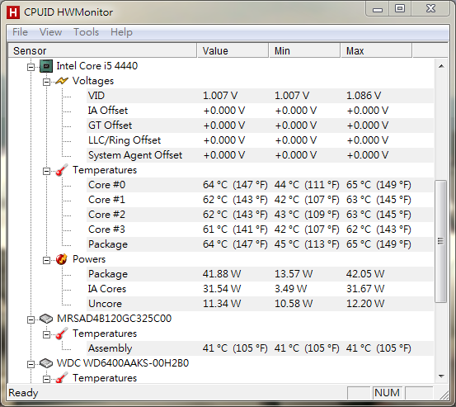The image size is (456, 407).
Task: Click the 44 °C minimum Core #0 value
Action: (307, 185)
